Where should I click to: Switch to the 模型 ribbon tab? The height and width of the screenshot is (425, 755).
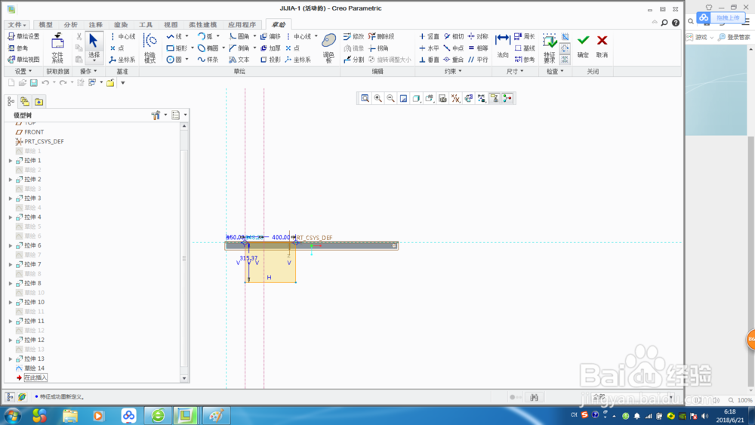click(45, 25)
